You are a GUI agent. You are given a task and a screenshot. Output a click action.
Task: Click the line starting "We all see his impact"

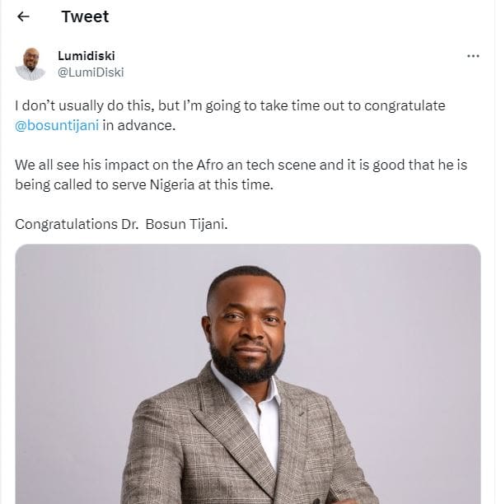pos(241,165)
